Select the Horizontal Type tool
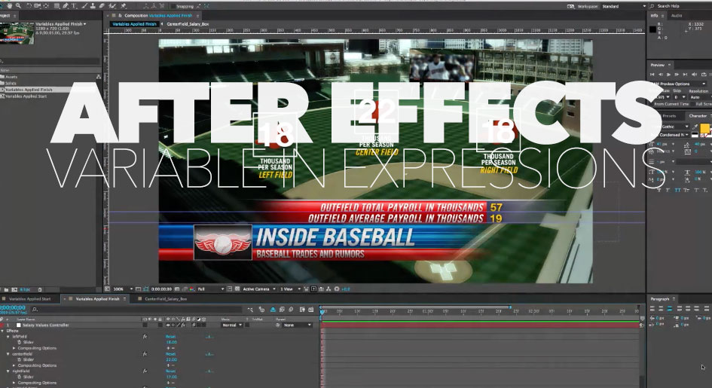Screen dimensions: 712x388 coord(74,6)
